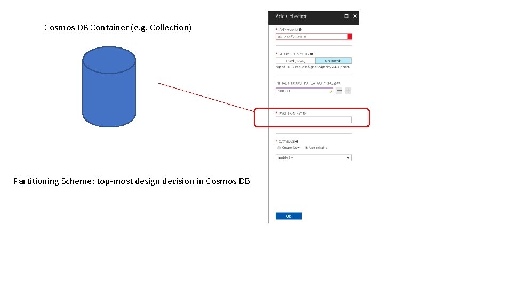This screenshot has height=288, width=512.
Task: Select Fixed (10 GB) storage capacity
Action: click(x=295, y=61)
